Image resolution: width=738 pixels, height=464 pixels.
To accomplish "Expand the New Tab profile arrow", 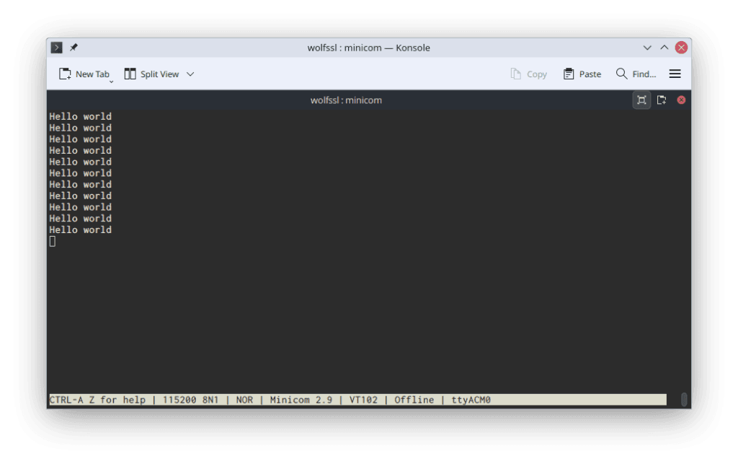I will [x=112, y=82].
